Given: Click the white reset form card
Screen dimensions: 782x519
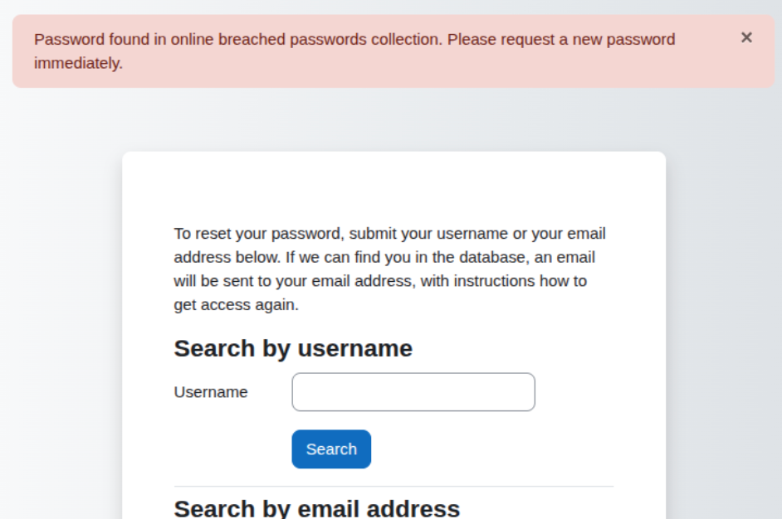Looking at the screenshot, I should coord(393,191).
